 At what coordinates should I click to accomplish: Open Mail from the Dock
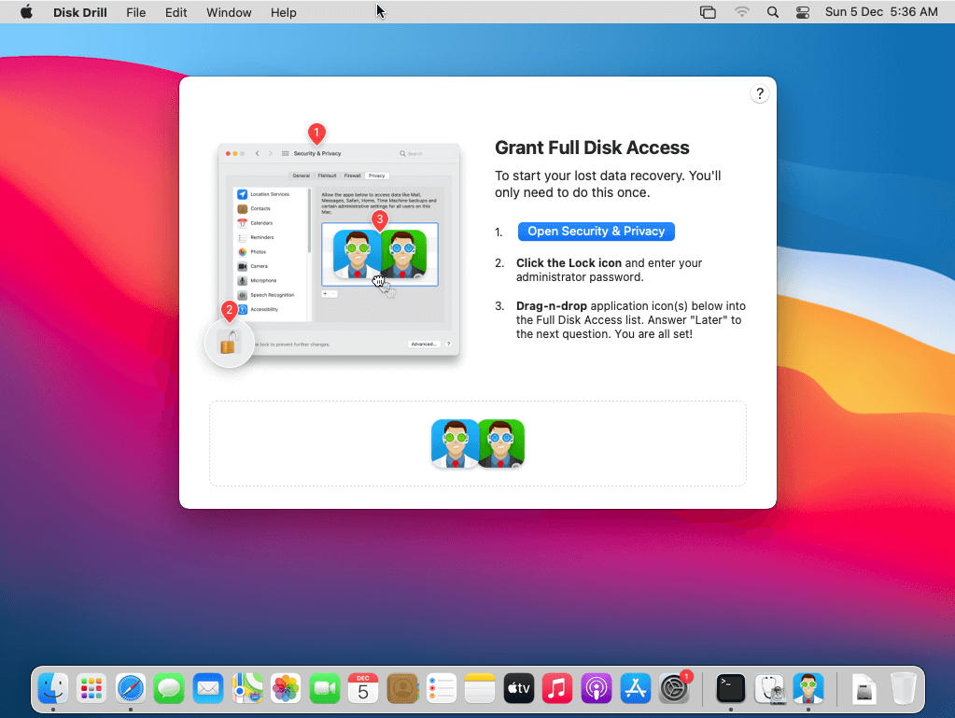208,689
